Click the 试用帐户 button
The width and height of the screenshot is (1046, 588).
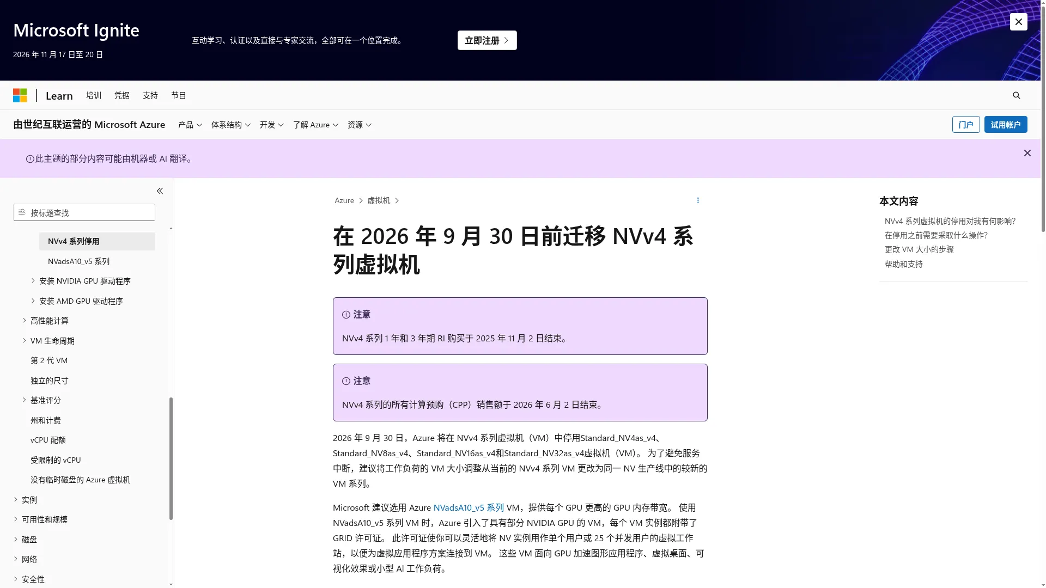[1006, 125]
